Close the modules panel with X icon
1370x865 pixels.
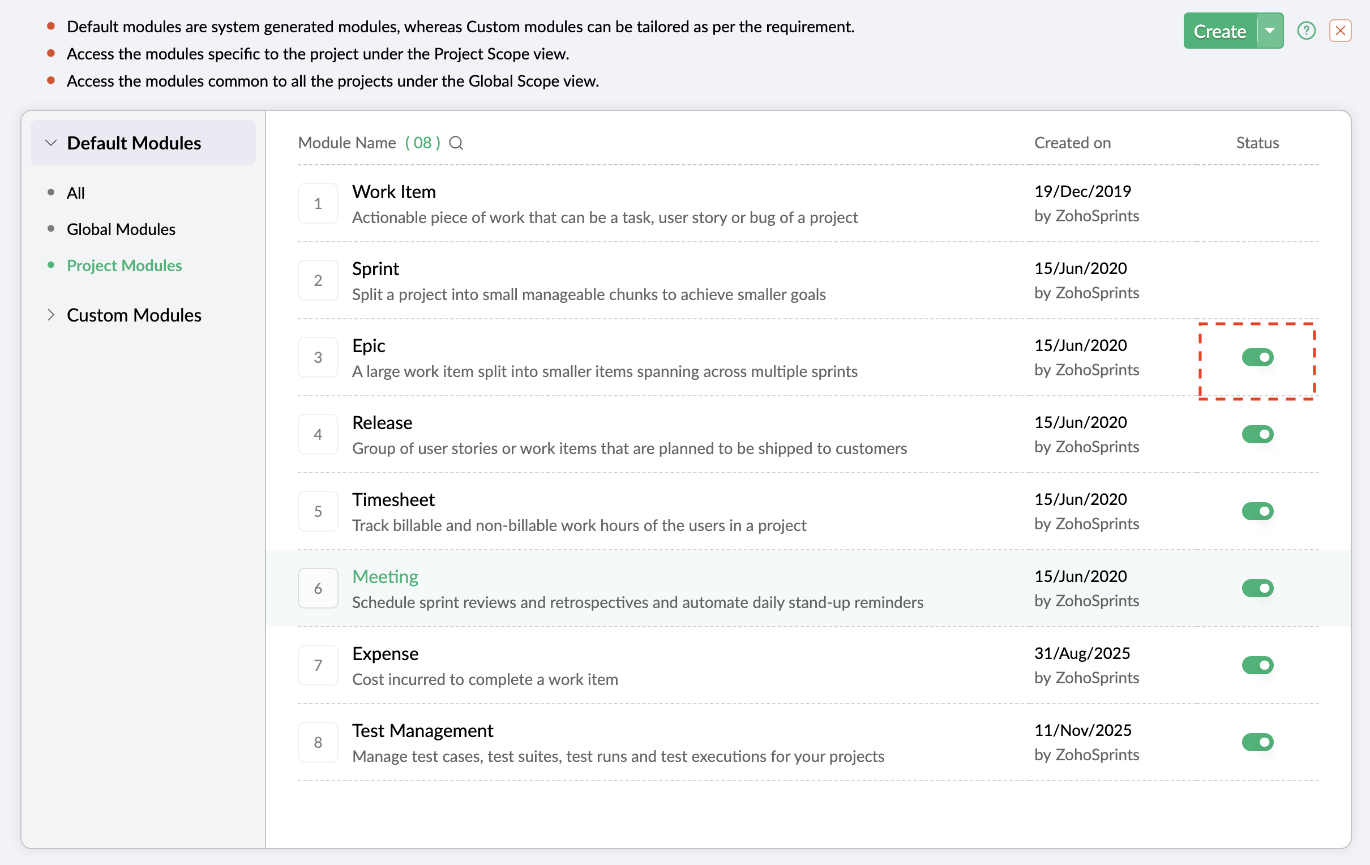point(1340,31)
